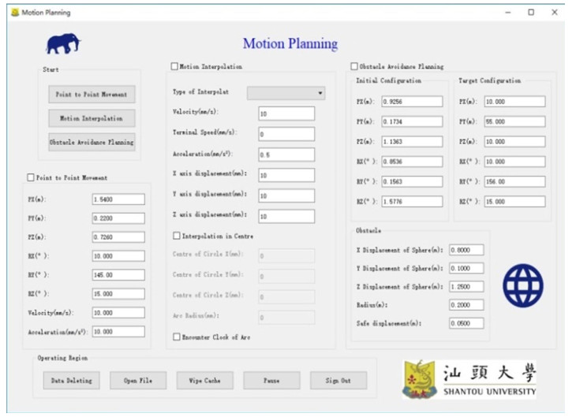
Task: Select the Radius(m) obstacle input field
Action: [466, 304]
